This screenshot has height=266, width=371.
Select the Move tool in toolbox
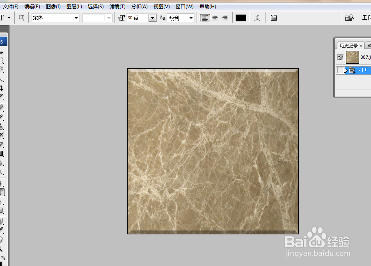click(x=2, y=52)
